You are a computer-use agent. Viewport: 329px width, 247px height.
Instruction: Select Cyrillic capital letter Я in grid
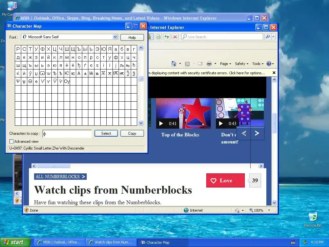(x=110, y=49)
